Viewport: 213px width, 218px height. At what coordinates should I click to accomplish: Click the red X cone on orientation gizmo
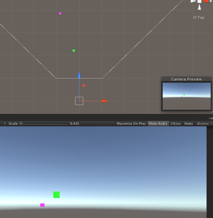click(205, 1)
